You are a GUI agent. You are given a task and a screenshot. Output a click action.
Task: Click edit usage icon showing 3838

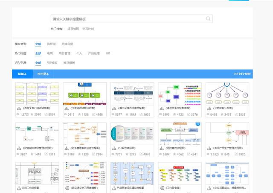point(236,114)
